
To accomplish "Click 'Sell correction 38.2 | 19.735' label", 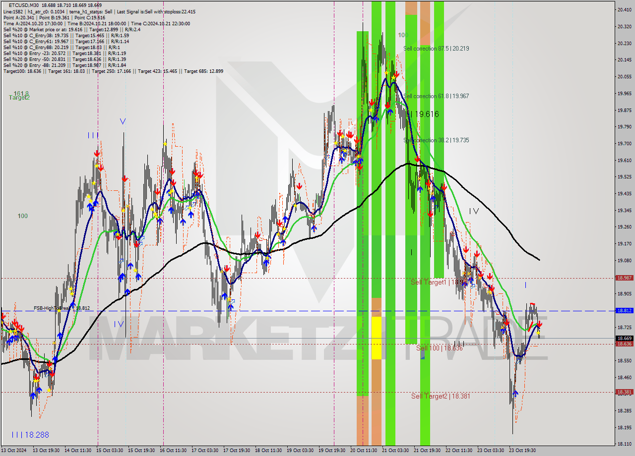I will click(x=436, y=140).
